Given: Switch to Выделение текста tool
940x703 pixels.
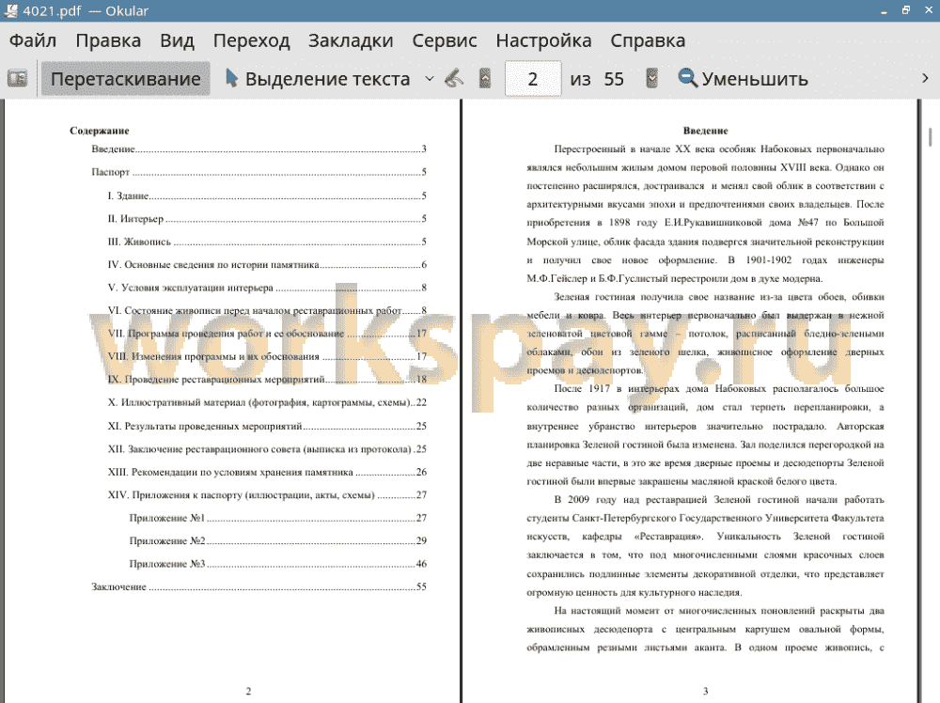Looking at the screenshot, I should click(x=318, y=79).
